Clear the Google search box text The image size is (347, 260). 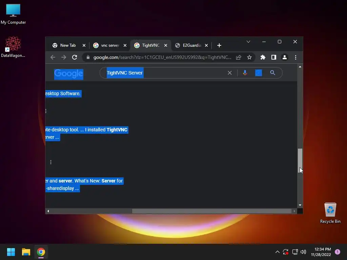pos(230,73)
